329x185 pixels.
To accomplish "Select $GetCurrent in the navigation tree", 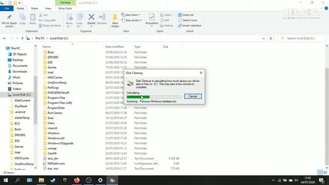I will [22, 101].
